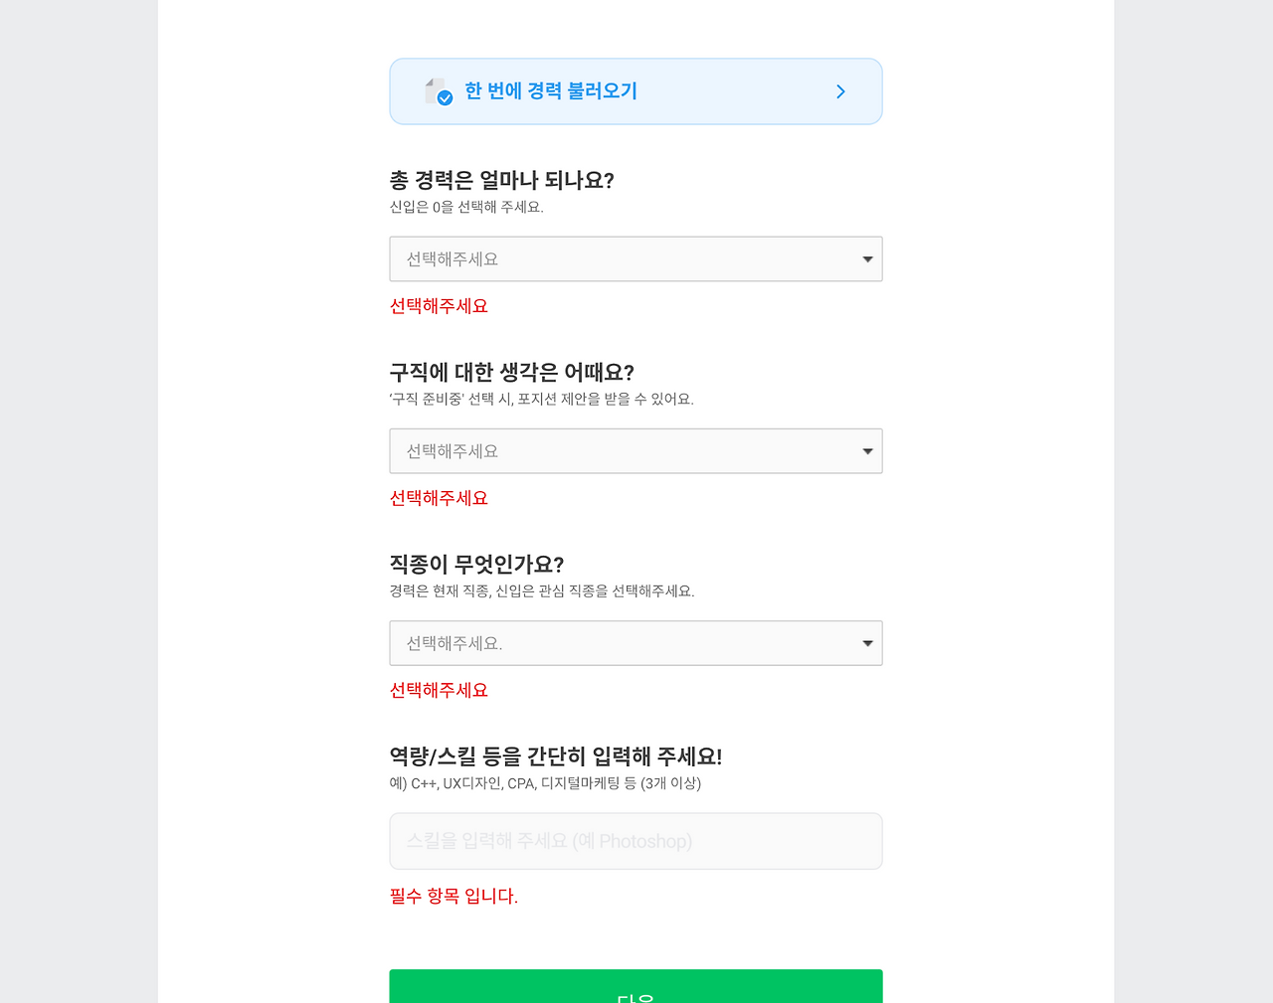Click the 필수 항목 입니다 error message
The height and width of the screenshot is (1003, 1273).
tap(455, 896)
